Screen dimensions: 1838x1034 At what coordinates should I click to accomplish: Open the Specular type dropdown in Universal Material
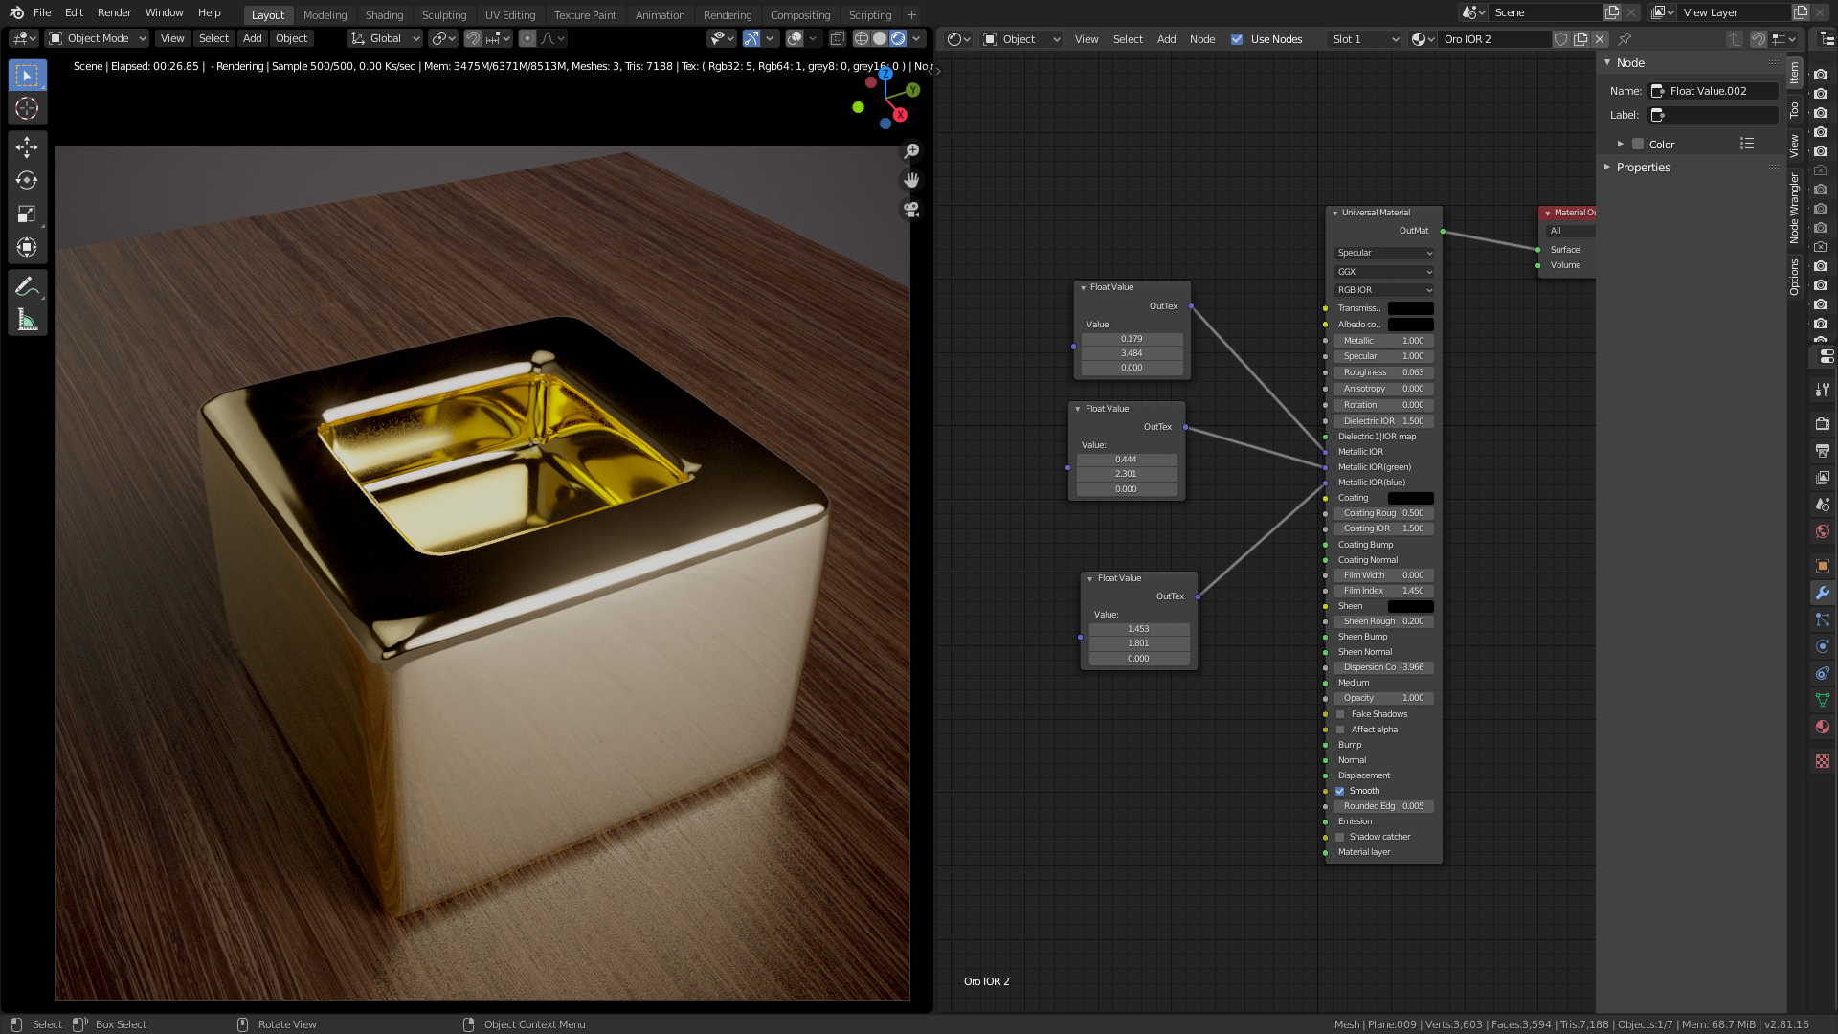1383,253
